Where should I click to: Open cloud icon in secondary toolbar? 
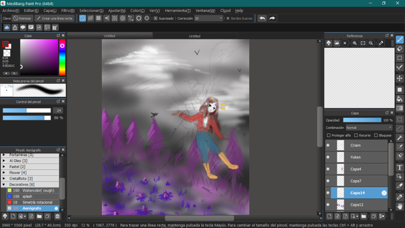pos(7,27)
